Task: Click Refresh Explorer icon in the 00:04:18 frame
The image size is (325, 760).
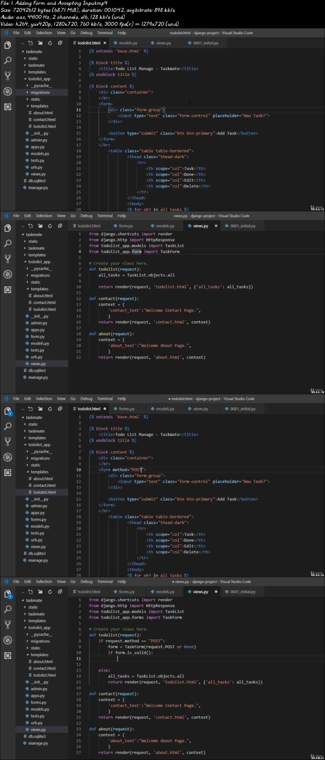Action: click(x=50, y=226)
